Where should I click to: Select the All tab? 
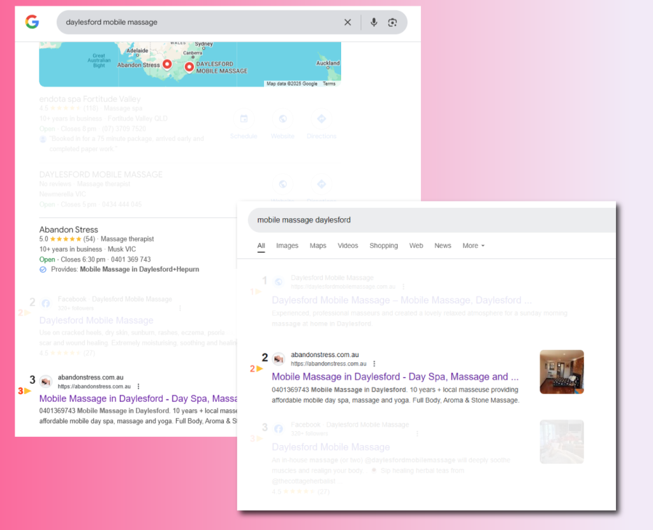pos(261,246)
